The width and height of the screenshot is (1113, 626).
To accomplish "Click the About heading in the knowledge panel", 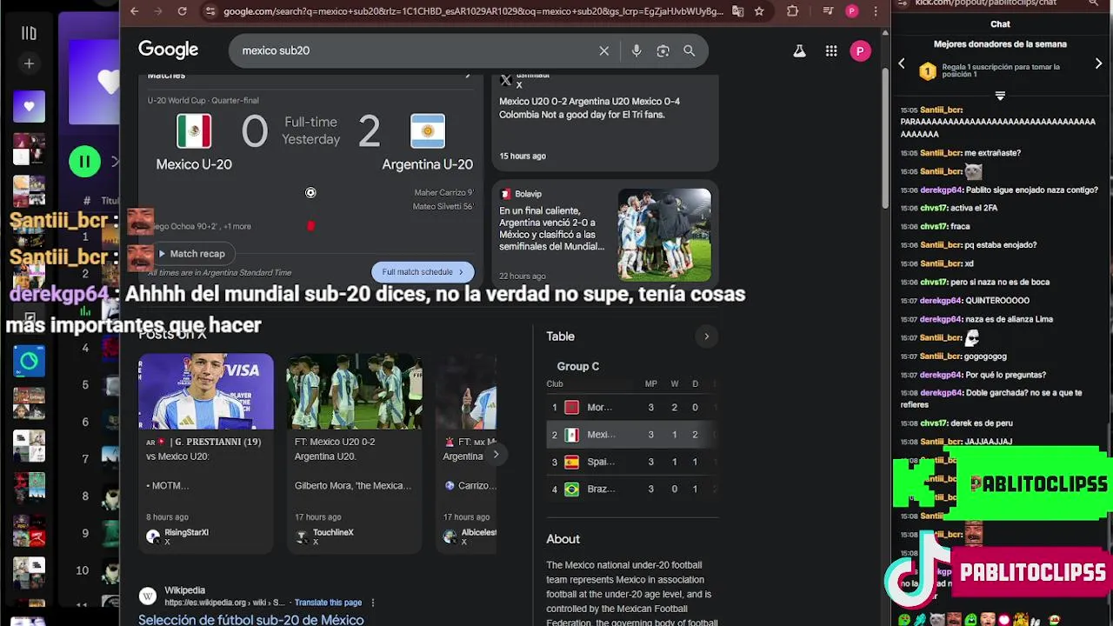I will pos(563,539).
